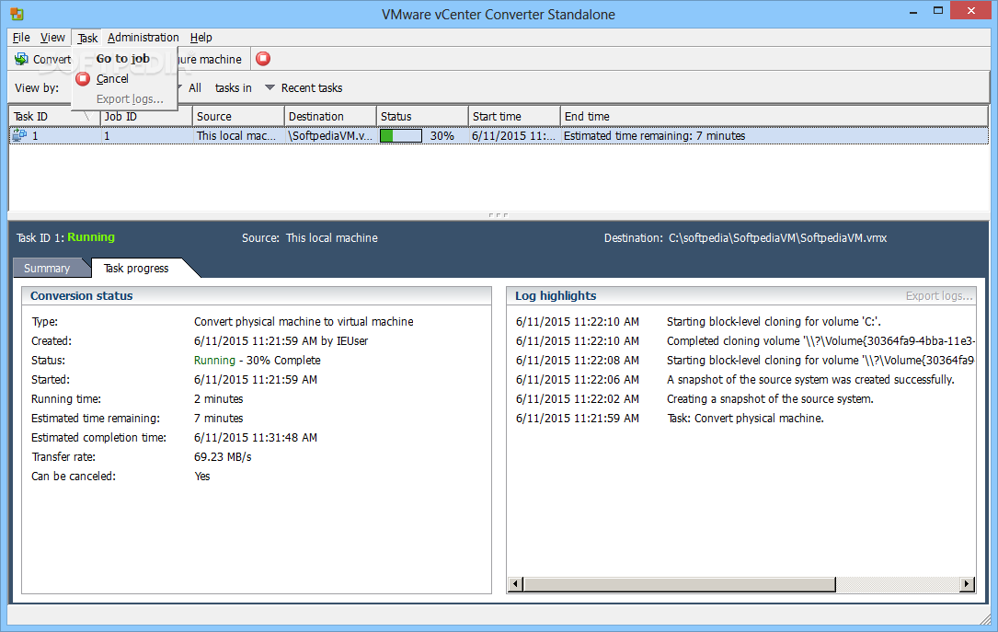Click the 'Conversion status' panel heading
Viewport: 998px width, 632px height.
[82, 296]
